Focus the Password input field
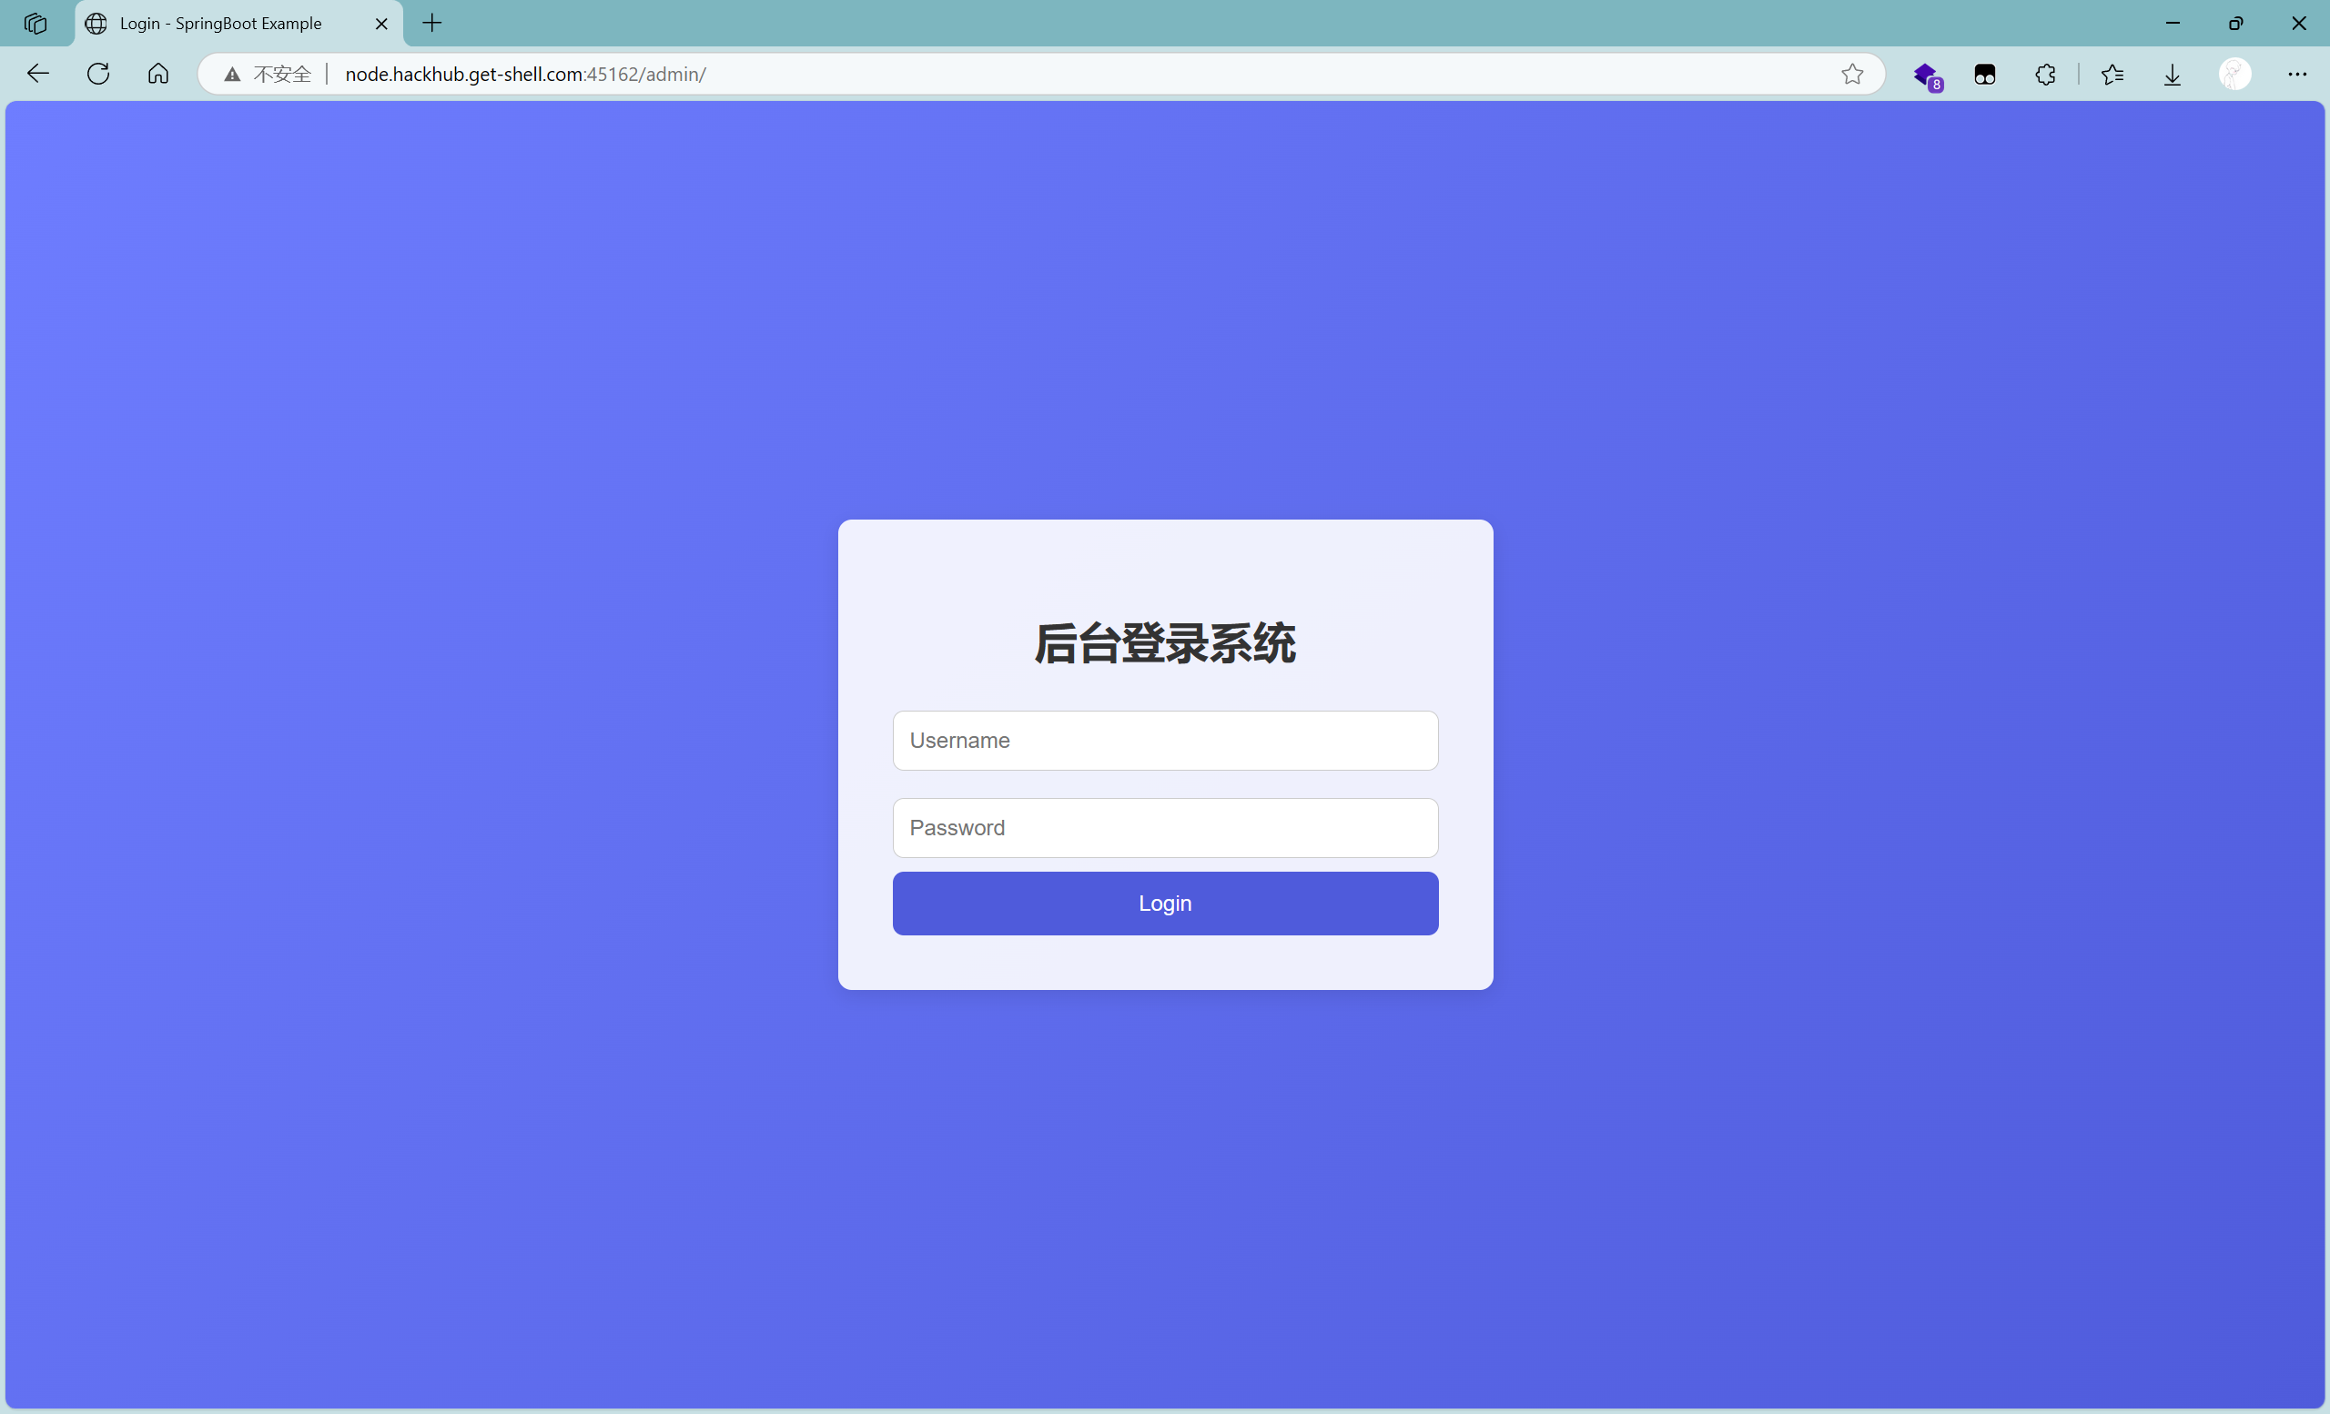Image resolution: width=2330 pixels, height=1414 pixels. pyautogui.click(x=1165, y=828)
